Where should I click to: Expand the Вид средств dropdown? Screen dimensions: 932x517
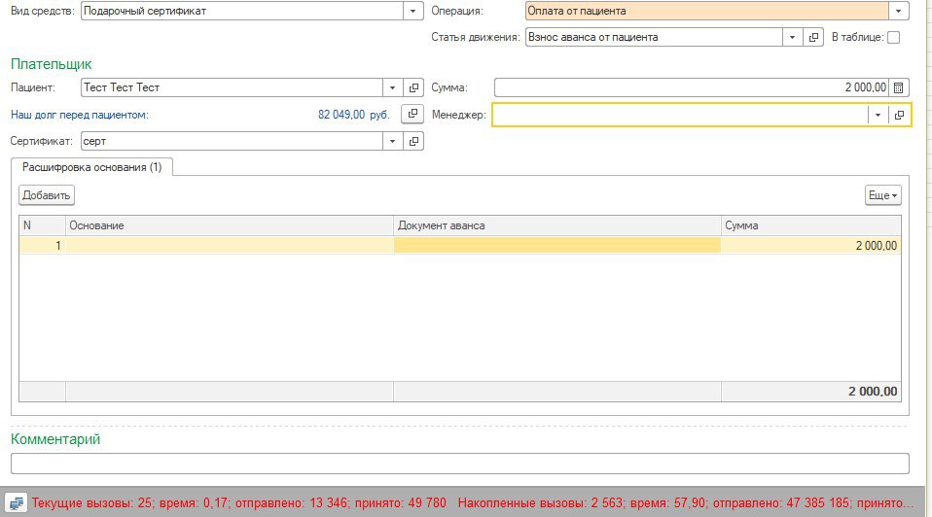412,11
